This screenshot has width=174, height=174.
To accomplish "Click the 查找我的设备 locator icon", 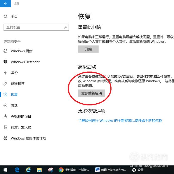I will click(x=5, y=116).
